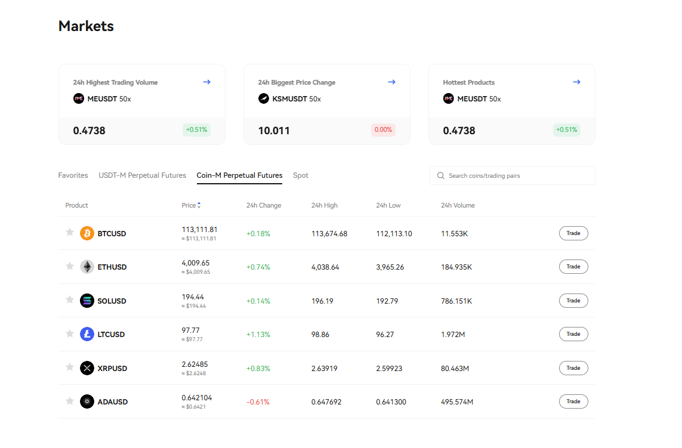Open the USDT-M Perpetual Futures tab
This screenshot has width=682, height=448.
pos(142,175)
